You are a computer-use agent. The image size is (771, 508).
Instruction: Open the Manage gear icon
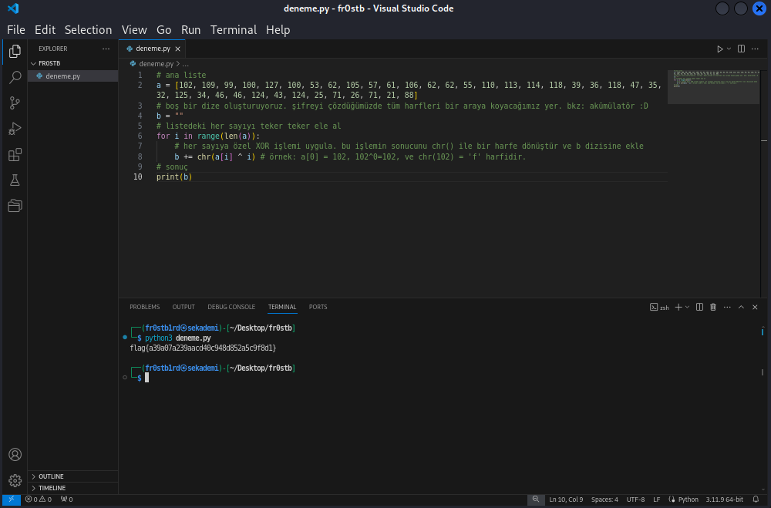pyautogui.click(x=15, y=480)
